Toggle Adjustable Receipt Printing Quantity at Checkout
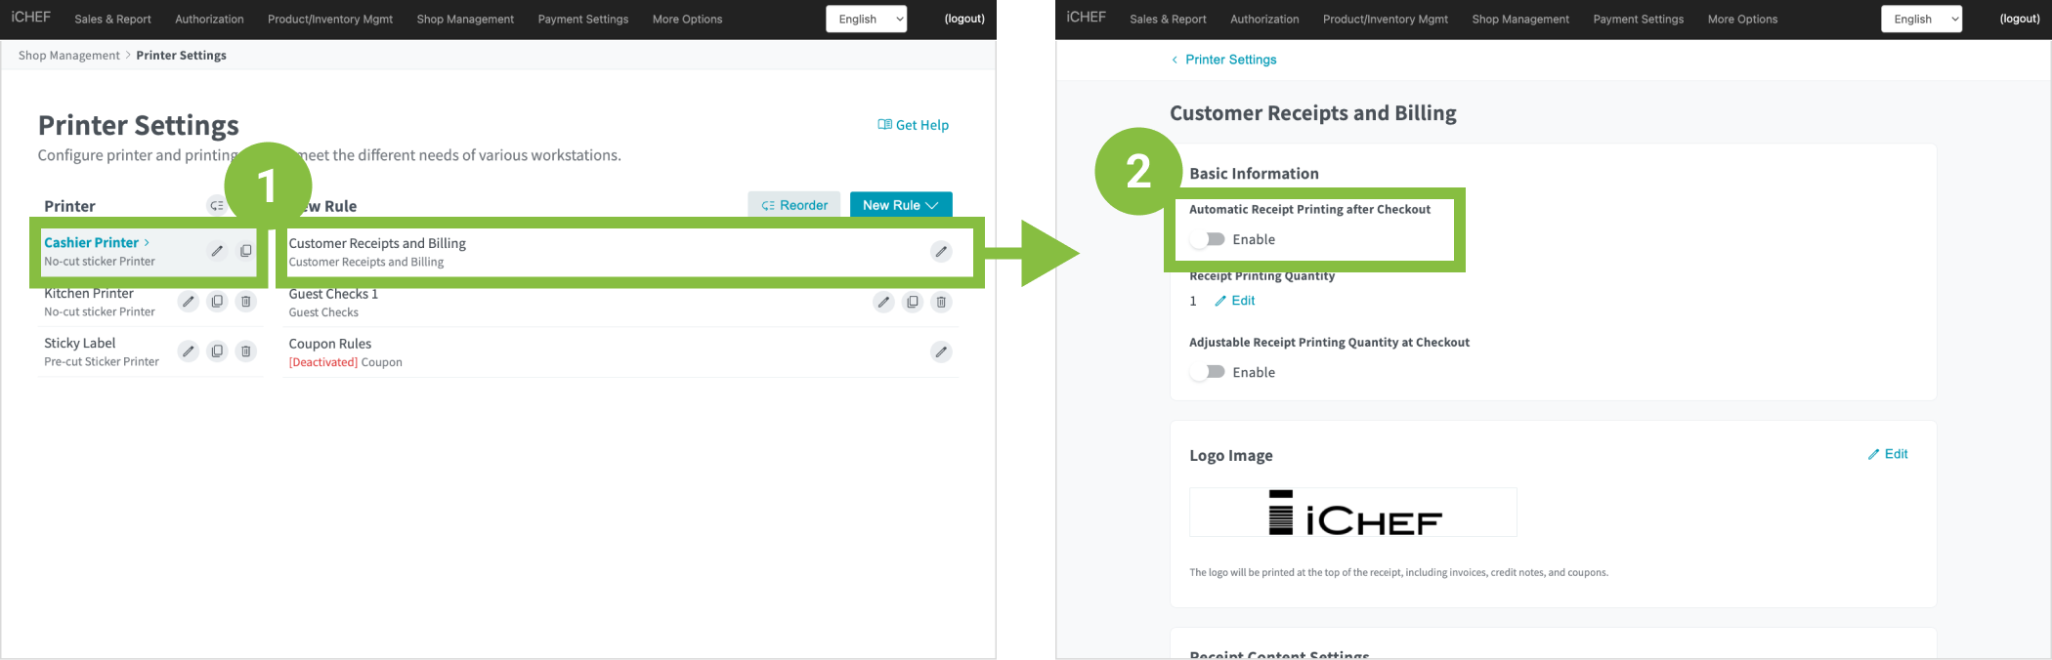Image resolution: width=2052 pixels, height=660 pixels. point(1209,372)
